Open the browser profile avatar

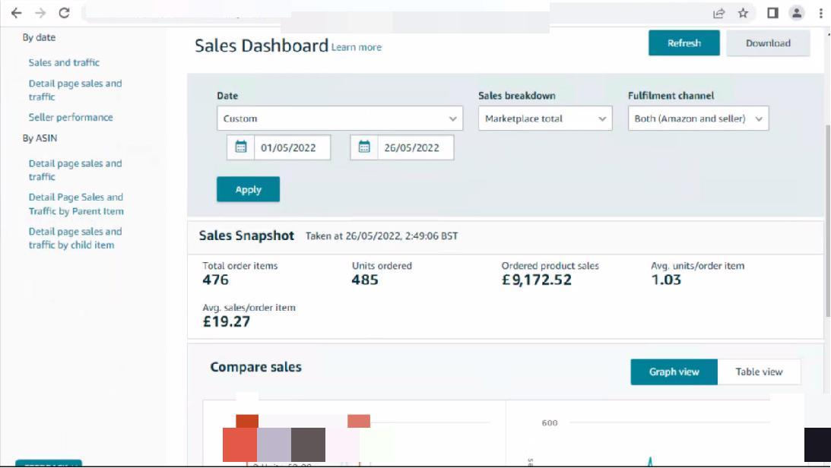point(796,13)
